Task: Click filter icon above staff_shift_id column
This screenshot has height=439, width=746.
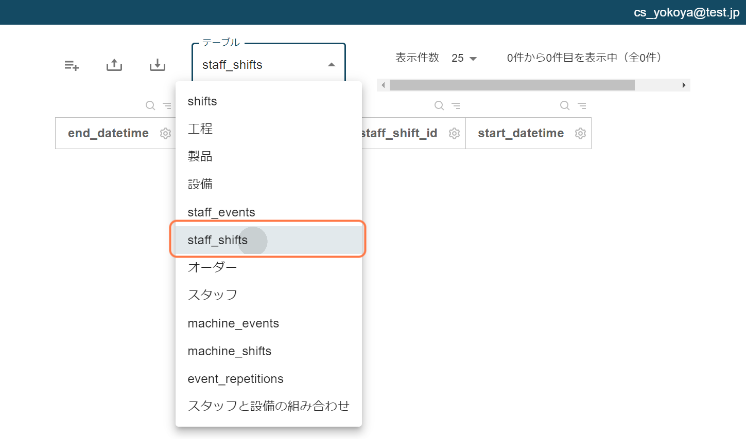Action: [x=456, y=105]
